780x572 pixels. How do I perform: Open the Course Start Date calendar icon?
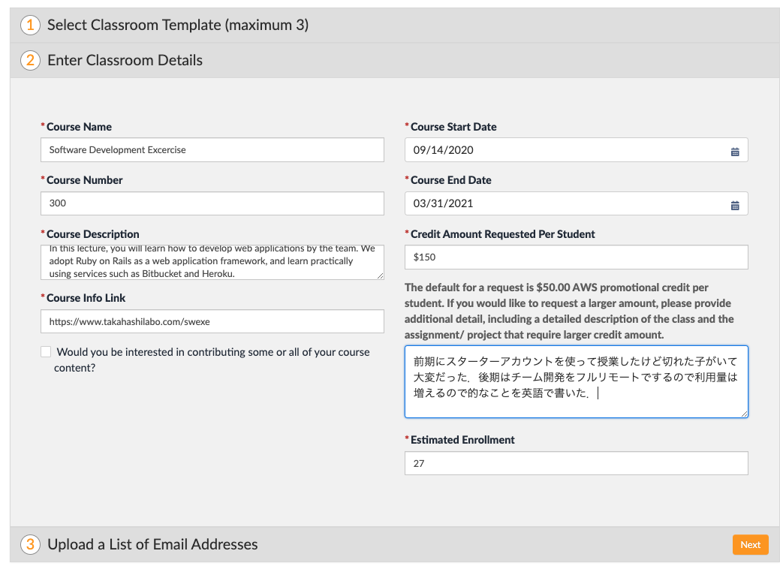coord(735,152)
